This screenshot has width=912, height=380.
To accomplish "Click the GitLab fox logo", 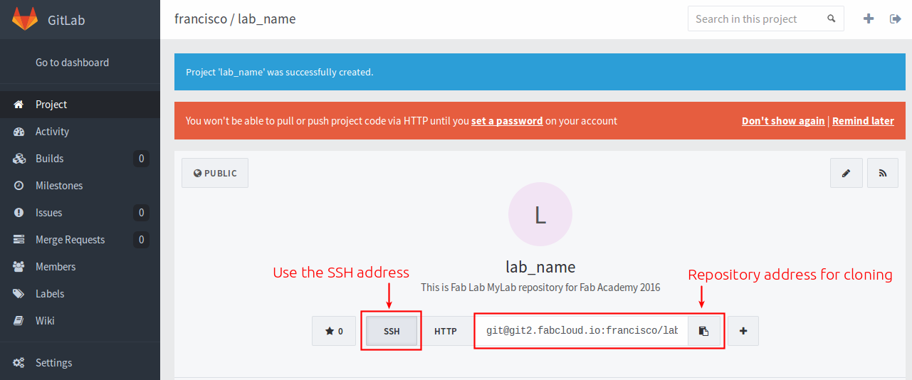I will pos(25,19).
